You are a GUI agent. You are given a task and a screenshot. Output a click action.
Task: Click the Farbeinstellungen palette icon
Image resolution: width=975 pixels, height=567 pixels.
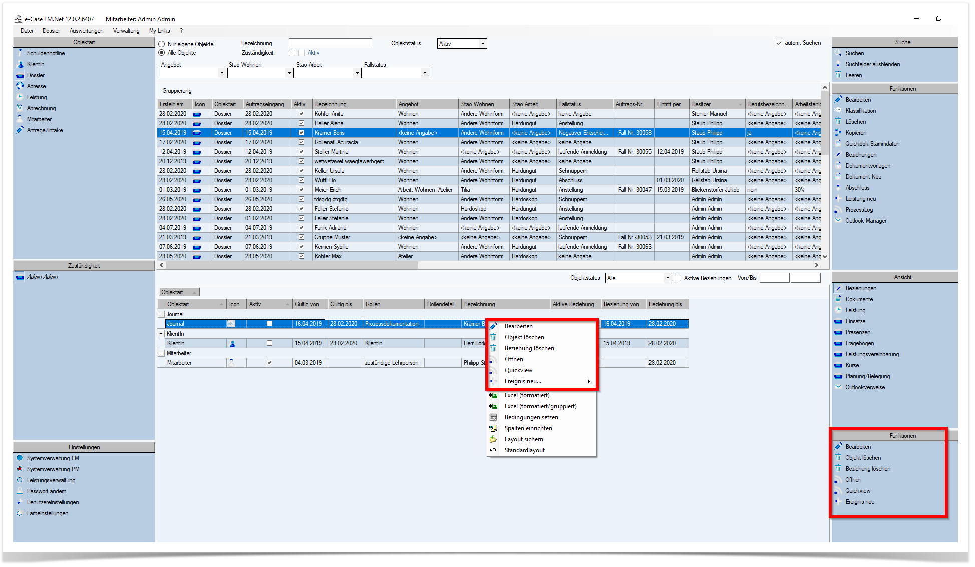point(20,513)
